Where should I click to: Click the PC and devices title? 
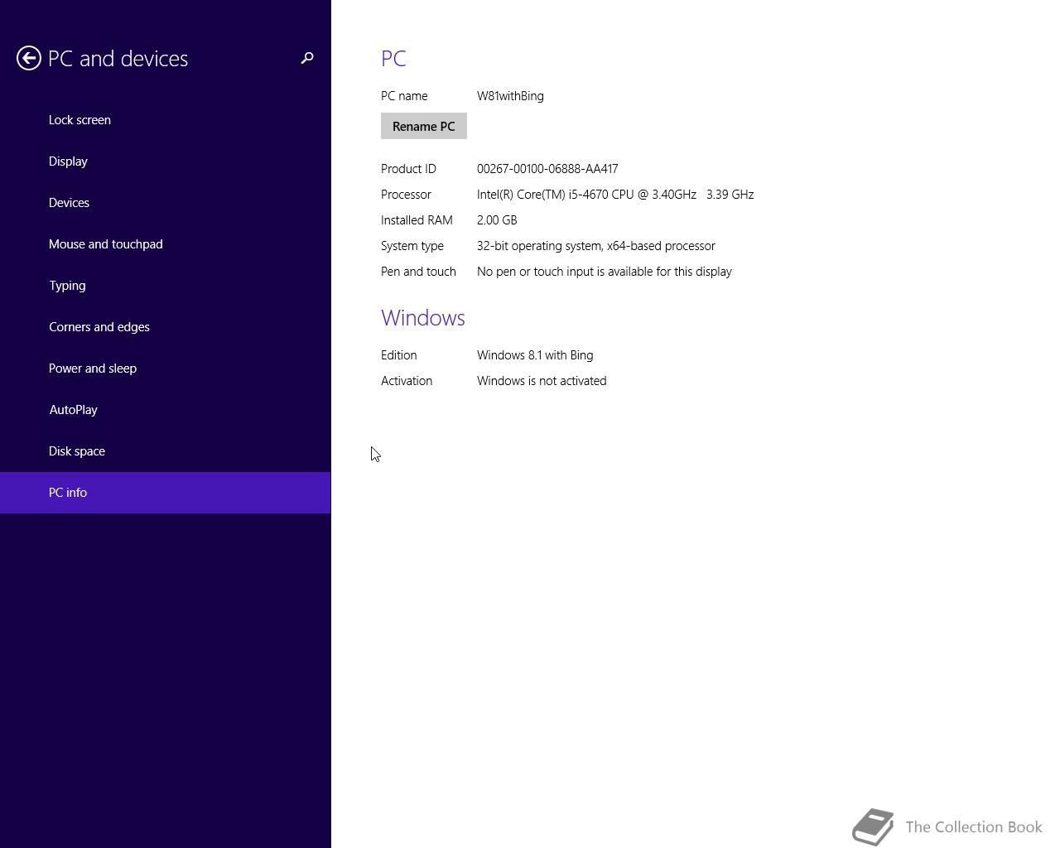pos(118,59)
